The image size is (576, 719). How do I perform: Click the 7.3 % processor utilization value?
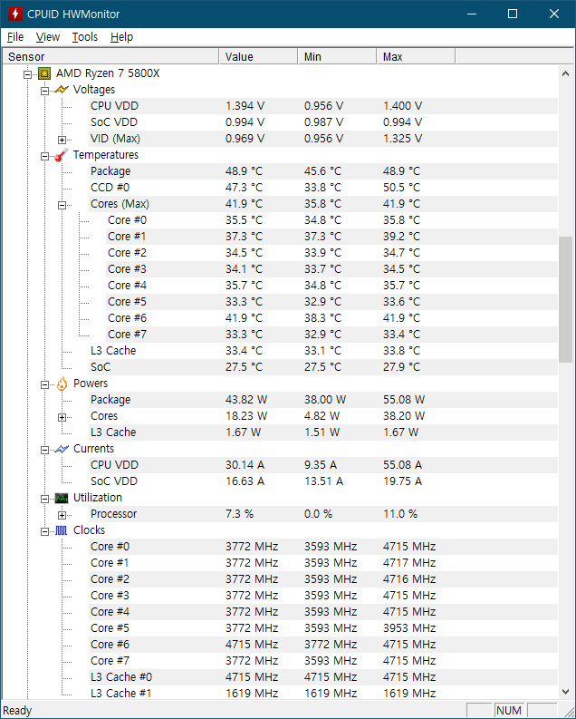(x=239, y=514)
